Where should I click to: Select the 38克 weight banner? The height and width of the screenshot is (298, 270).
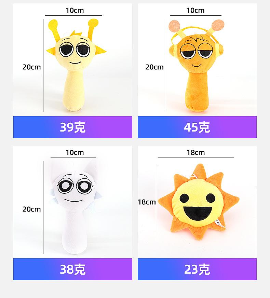(72, 269)
